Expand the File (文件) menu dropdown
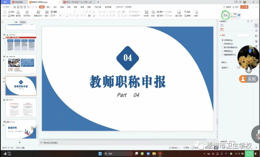260x157 pixels. (7, 7)
